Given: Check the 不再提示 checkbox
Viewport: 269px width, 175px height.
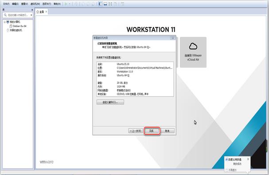Looking at the screenshot, I should point(227,170).
